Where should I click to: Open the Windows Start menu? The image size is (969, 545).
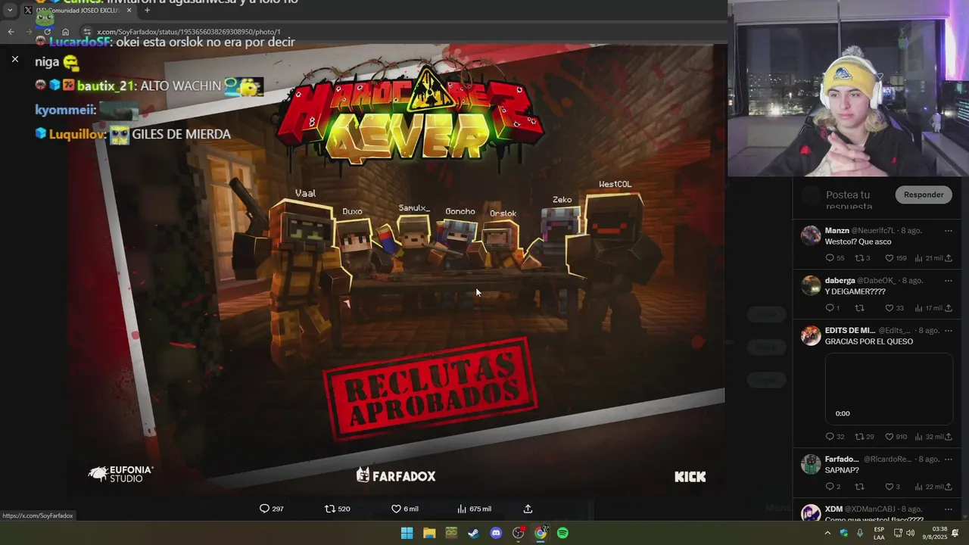(x=407, y=533)
